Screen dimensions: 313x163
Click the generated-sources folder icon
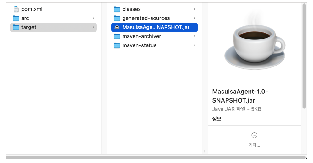point(117,18)
